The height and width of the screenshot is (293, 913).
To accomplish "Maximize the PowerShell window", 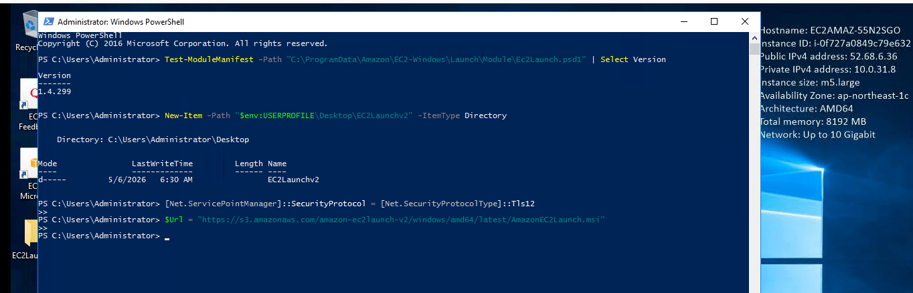I will (714, 21).
